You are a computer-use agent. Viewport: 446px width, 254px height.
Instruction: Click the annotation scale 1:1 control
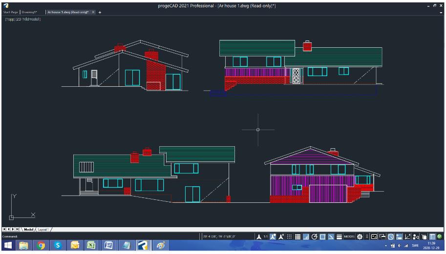pos(265,236)
